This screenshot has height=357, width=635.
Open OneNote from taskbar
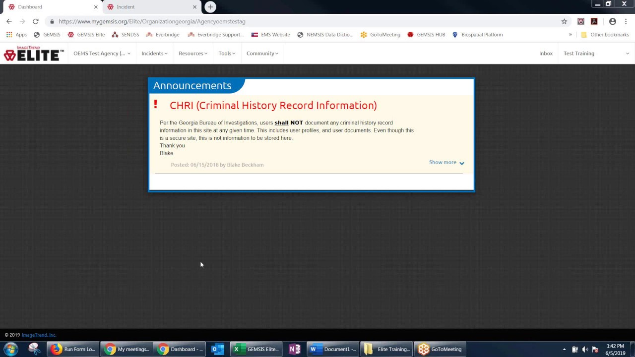click(295, 349)
